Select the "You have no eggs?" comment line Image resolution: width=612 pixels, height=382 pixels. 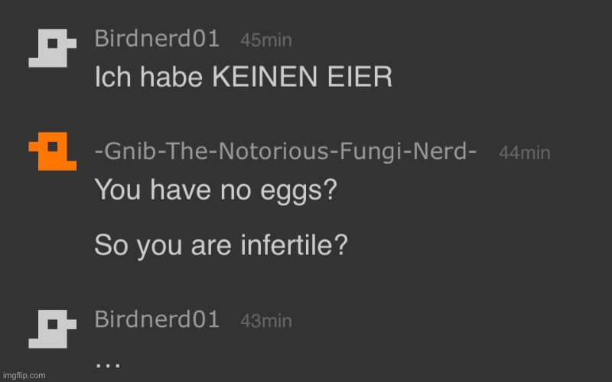(215, 189)
